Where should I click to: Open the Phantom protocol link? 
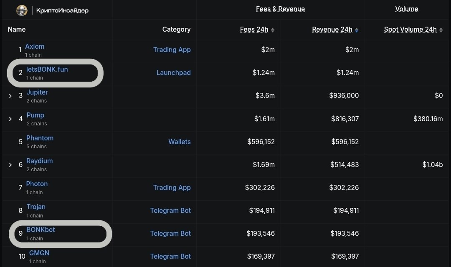click(x=40, y=138)
